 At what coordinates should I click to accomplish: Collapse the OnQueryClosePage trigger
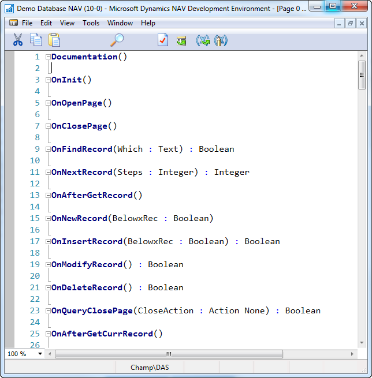pos(49,310)
